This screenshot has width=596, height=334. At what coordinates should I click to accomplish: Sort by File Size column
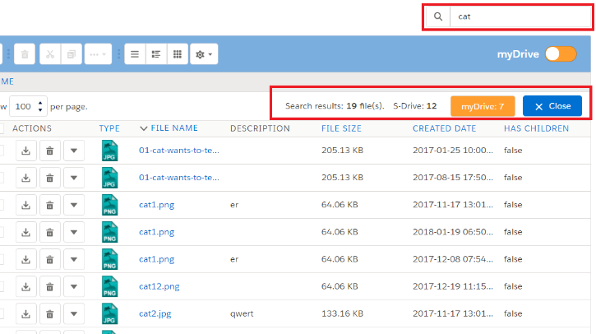point(341,128)
